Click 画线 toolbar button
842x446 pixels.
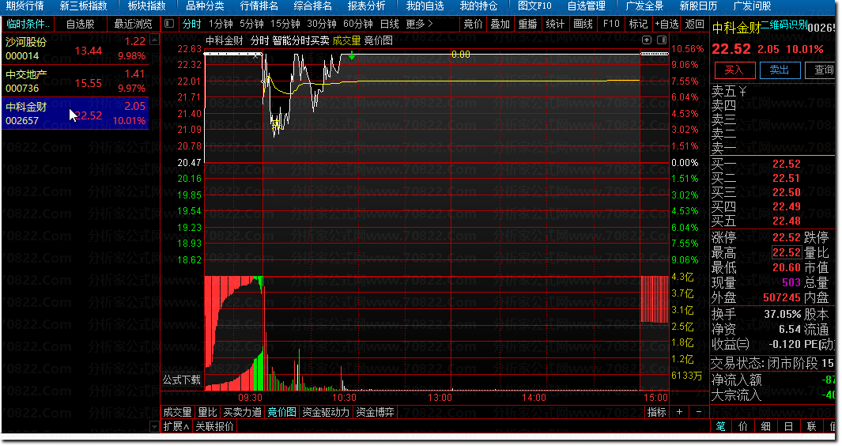pos(583,25)
